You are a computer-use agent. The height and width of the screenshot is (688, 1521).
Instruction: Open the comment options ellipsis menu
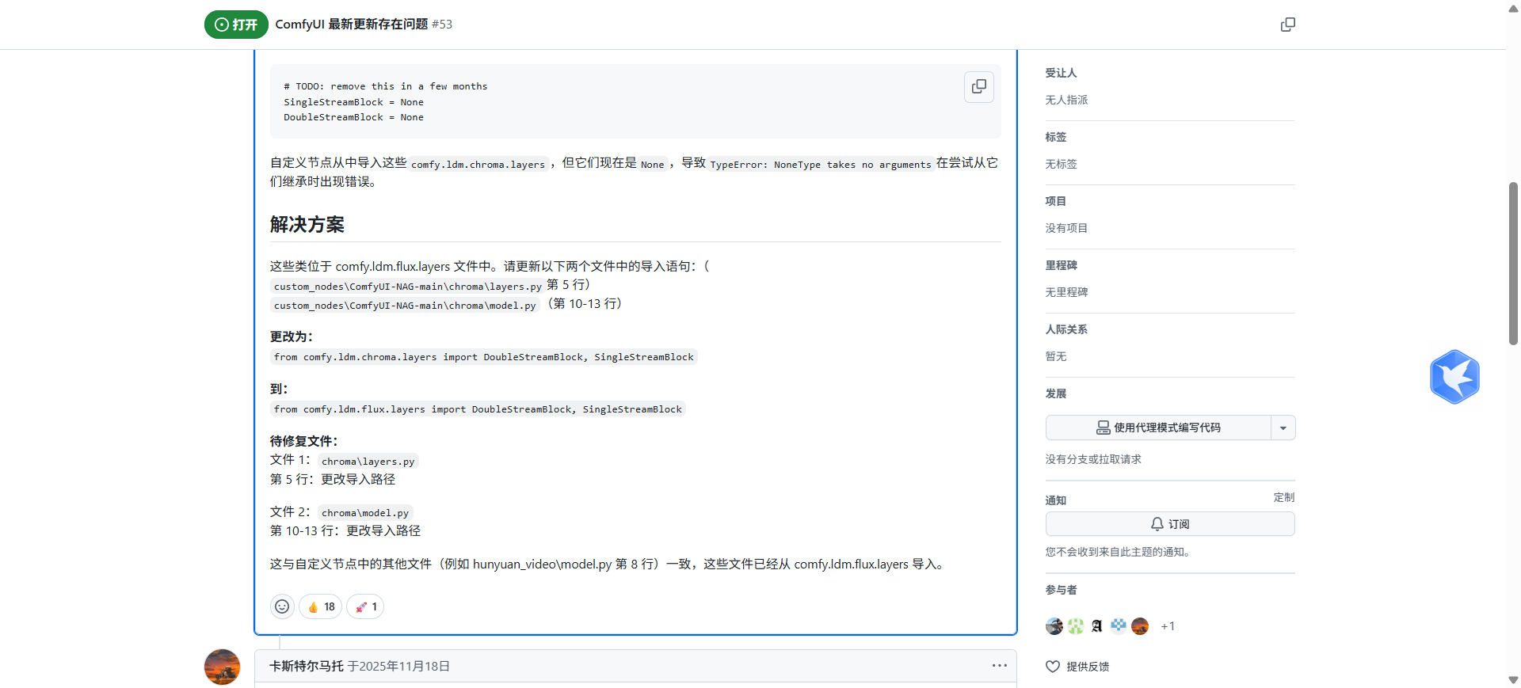click(1000, 666)
